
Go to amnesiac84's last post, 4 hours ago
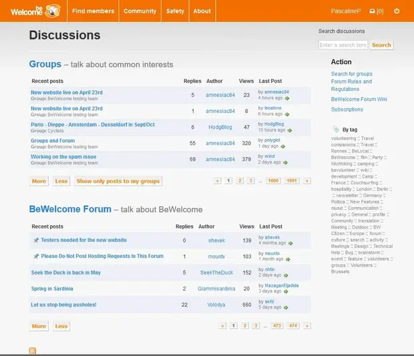[x=287, y=98]
